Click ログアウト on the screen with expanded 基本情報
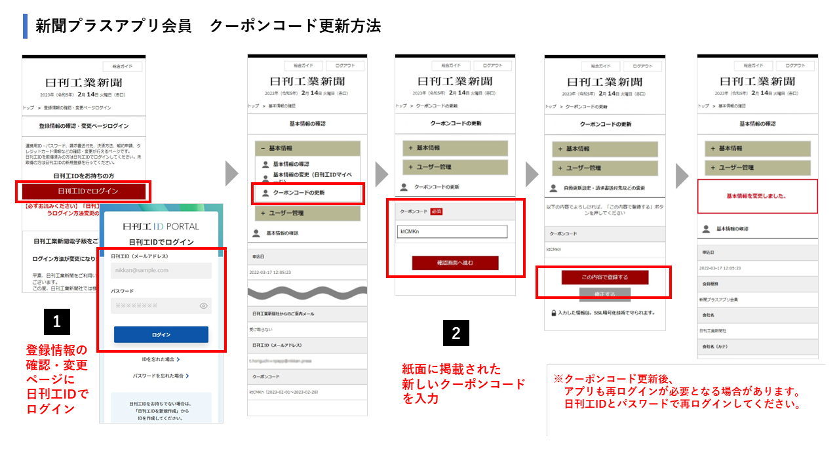The height and width of the screenshot is (472, 839). (345, 66)
